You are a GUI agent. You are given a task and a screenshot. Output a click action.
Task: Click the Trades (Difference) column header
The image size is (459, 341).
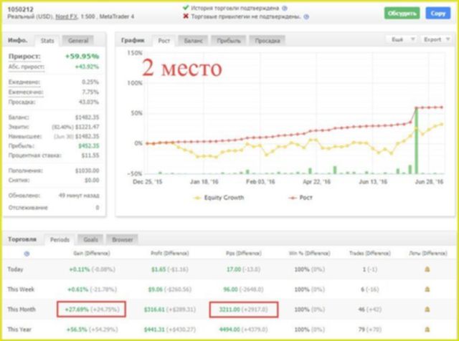pos(370,254)
